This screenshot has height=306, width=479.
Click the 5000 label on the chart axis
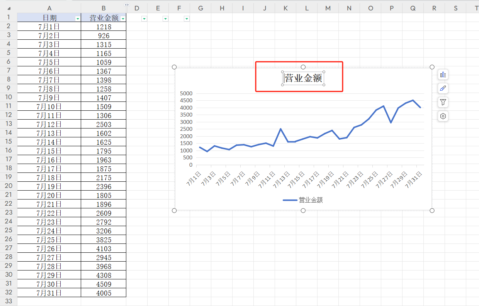click(x=186, y=93)
